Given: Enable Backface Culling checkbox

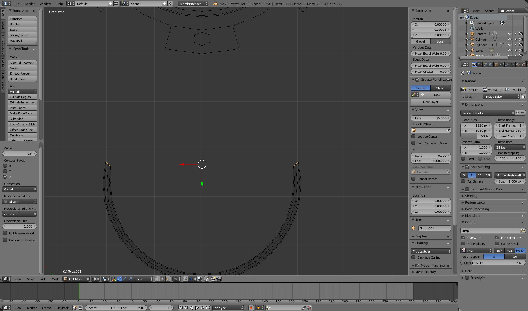Looking at the screenshot, I should point(413,257).
